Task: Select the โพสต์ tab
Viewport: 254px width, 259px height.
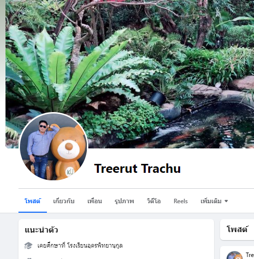Action: [x=32, y=201]
